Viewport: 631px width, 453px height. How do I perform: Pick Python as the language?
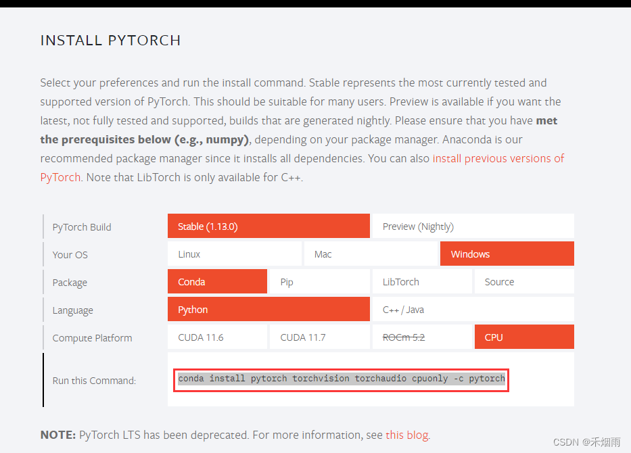pyautogui.click(x=268, y=310)
